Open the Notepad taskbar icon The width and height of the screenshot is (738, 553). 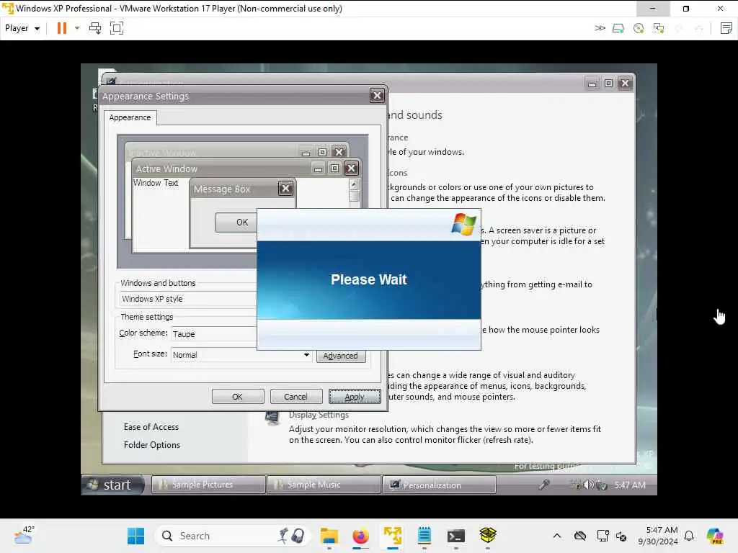tap(424, 536)
